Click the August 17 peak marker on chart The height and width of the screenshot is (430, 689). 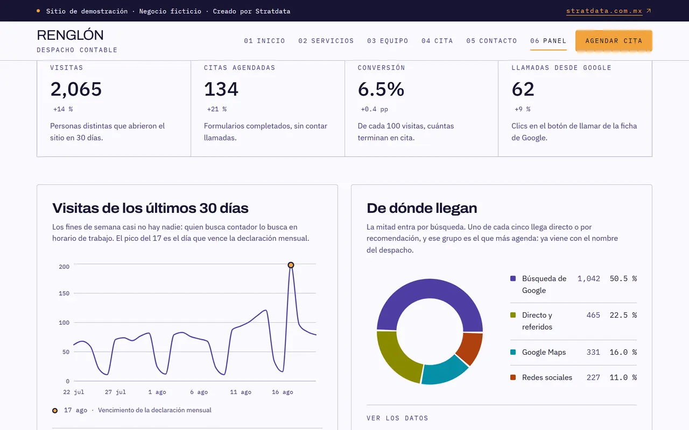pyautogui.click(x=291, y=265)
